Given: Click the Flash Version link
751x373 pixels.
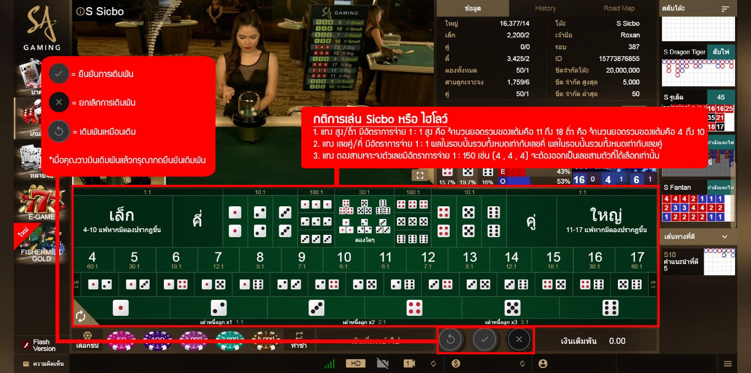Looking at the screenshot, I should pyautogui.click(x=43, y=345).
